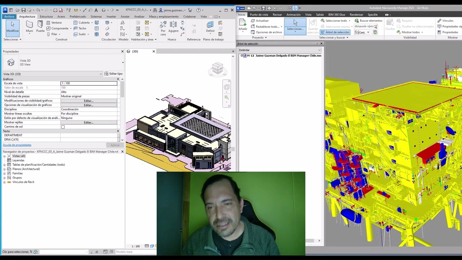Click the Definir work plane tool
462x260 pixels.
click(210, 27)
